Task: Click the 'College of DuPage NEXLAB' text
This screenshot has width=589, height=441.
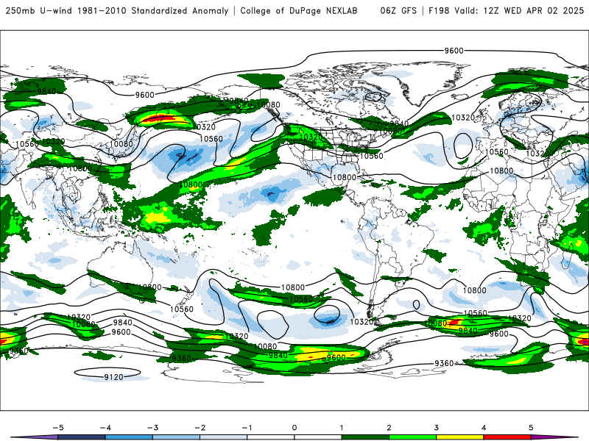Action: 299,11
